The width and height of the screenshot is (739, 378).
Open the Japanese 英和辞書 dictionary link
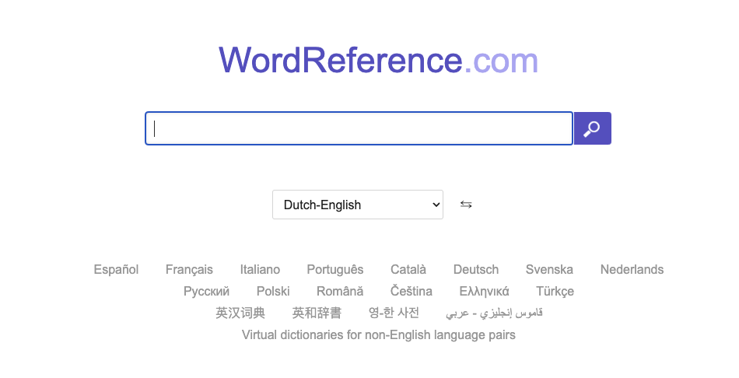(x=317, y=313)
